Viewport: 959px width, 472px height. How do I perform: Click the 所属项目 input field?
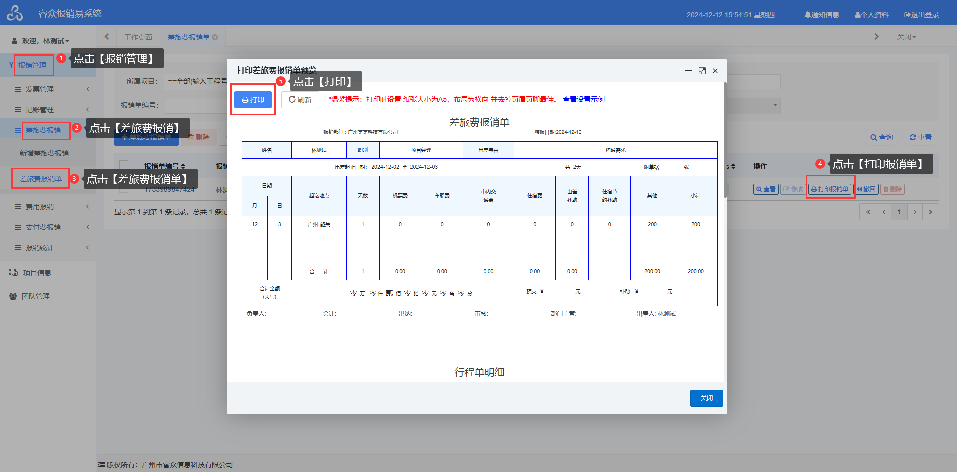pos(196,81)
